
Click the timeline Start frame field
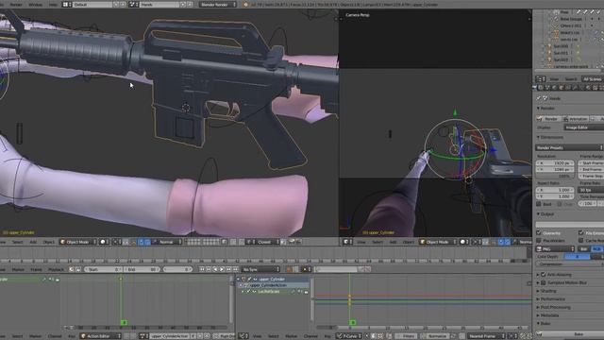[103, 269]
